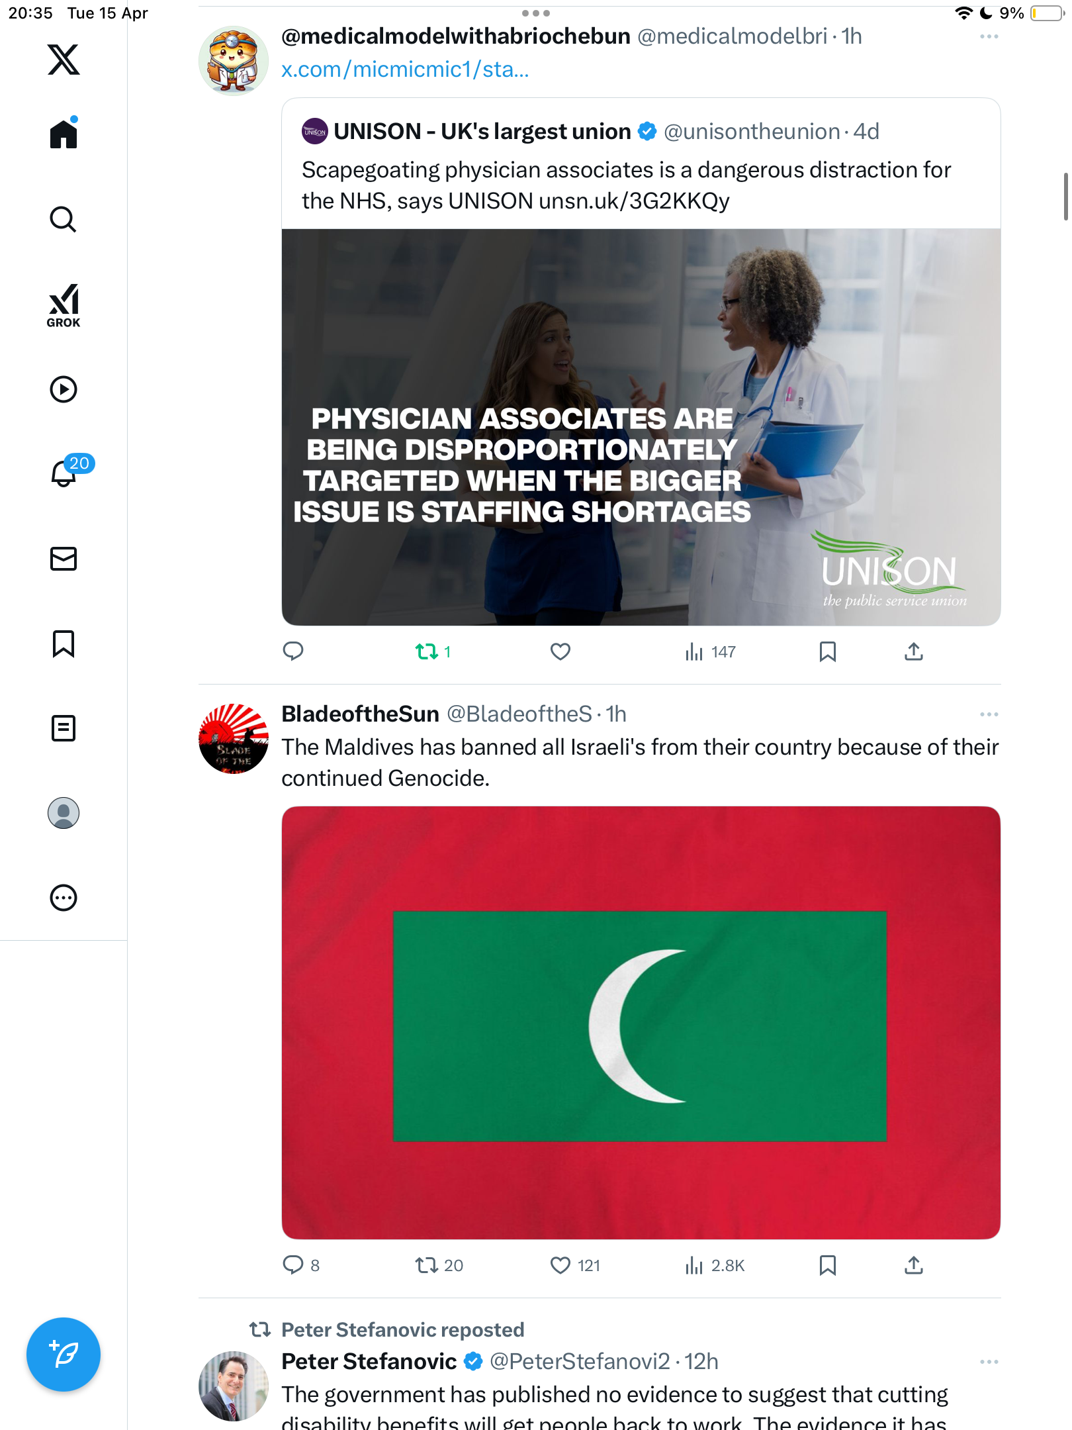Bookmark the BladeoftheSun post
The width and height of the screenshot is (1072, 1430).
[x=827, y=1265]
